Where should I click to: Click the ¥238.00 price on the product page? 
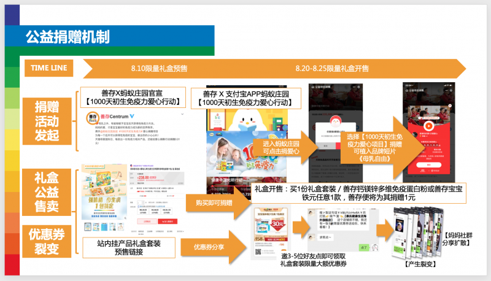pos(144,177)
